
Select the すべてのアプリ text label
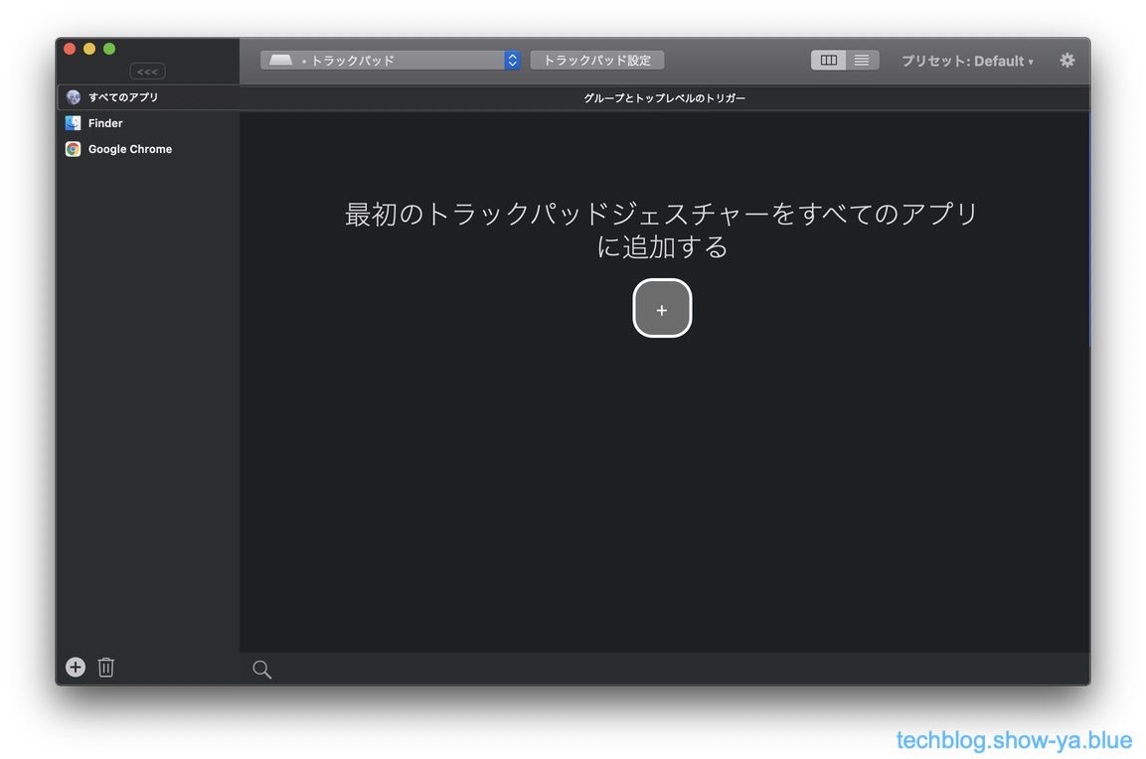(x=123, y=97)
